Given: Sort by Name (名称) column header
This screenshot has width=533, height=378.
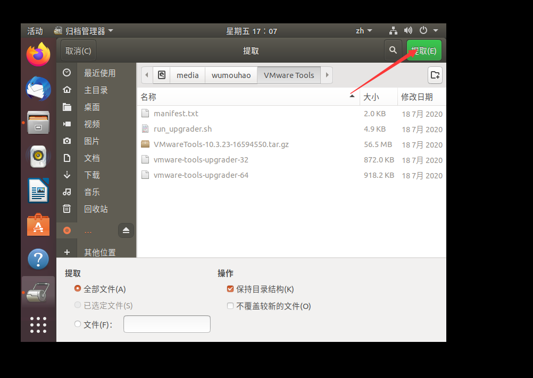Looking at the screenshot, I should [248, 97].
